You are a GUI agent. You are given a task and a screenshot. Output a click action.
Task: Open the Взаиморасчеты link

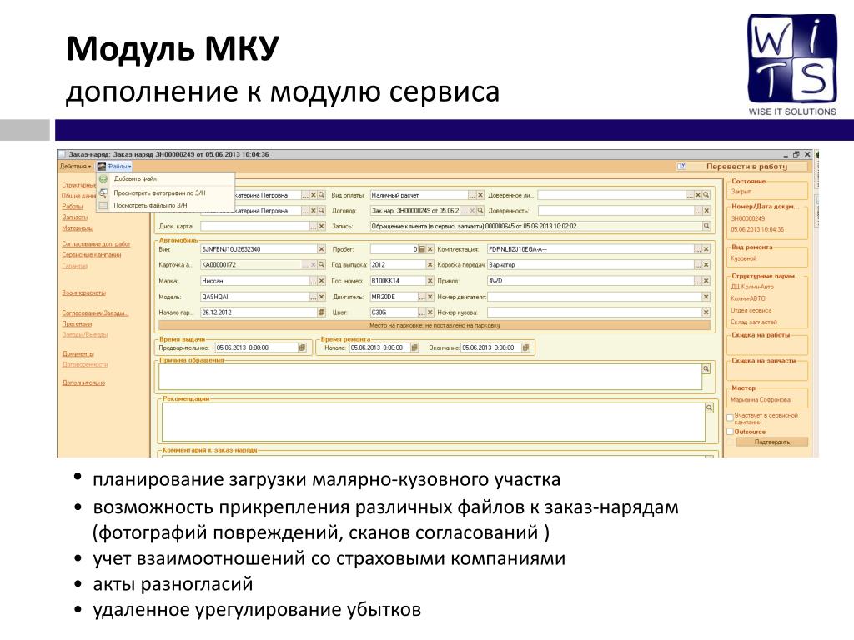pyautogui.click(x=83, y=292)
